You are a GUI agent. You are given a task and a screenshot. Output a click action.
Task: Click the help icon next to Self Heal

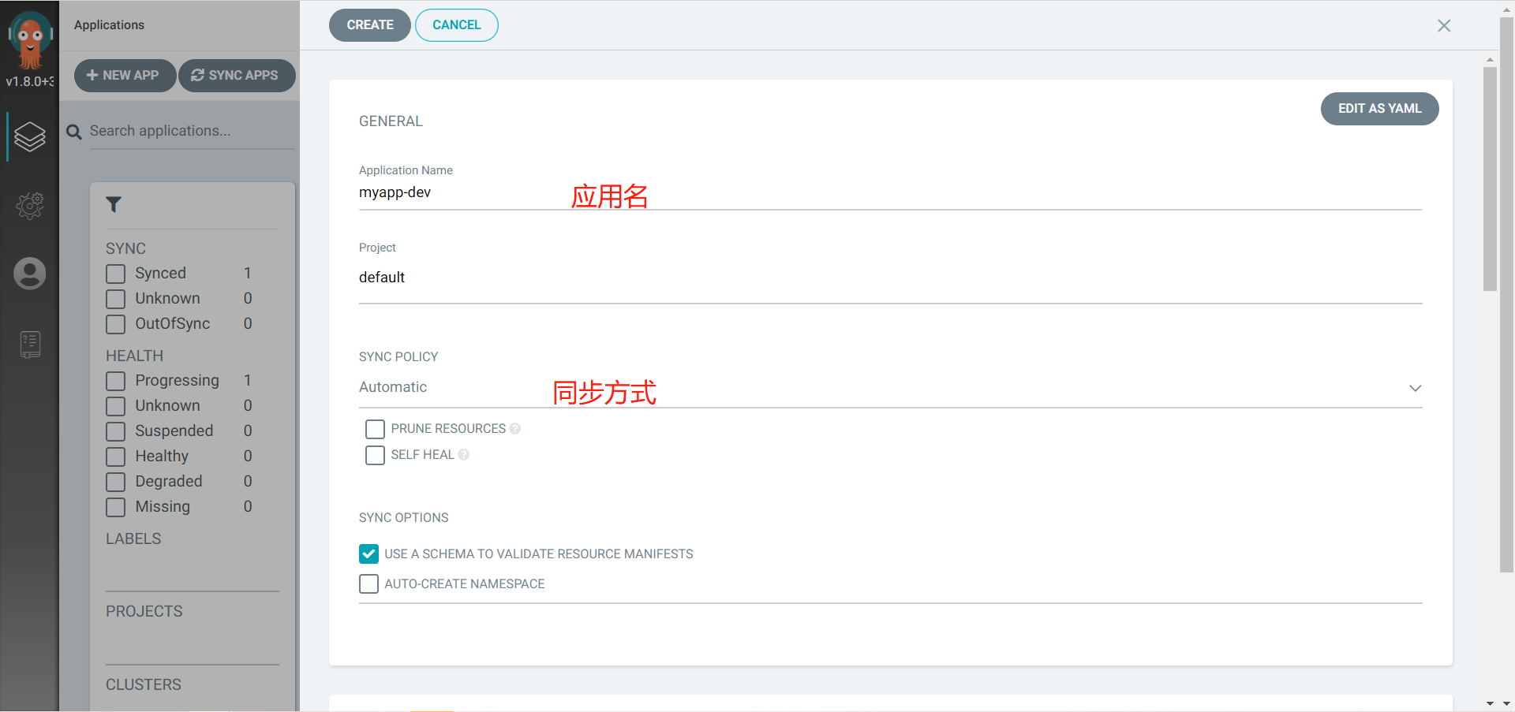pyautogui.click(x=464, y=455)
